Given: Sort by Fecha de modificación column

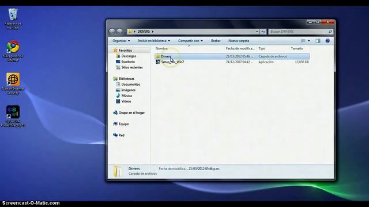Looking at the screenshot, I should (x=240, y=48).
